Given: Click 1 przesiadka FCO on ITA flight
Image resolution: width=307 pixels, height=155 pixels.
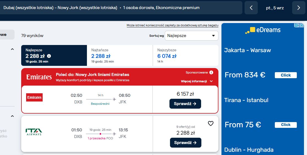Looking at the screenshot, I should [x=100, y=139].
